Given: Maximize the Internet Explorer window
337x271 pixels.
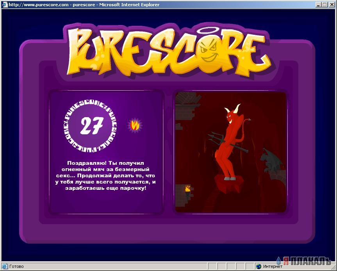Looking at the screenshot, I should 325,5.
